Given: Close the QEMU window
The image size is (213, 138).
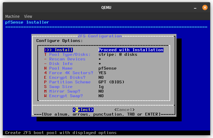Looking at the screenshot, I should click(205, 7).
